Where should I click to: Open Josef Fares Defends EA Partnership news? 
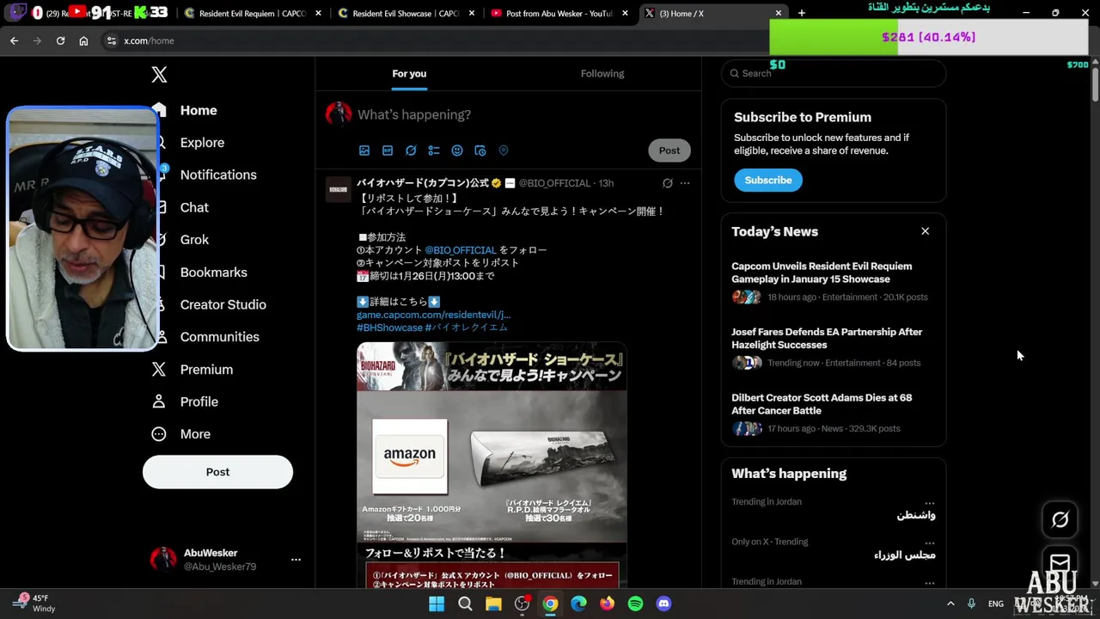(833, 347)
